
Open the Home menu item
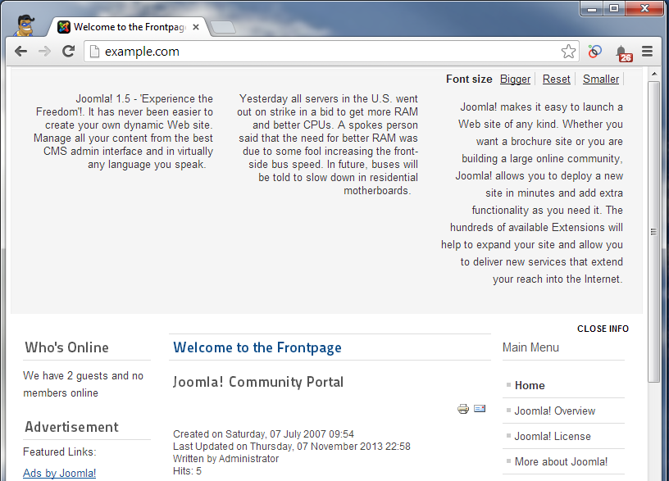[530, 385]
